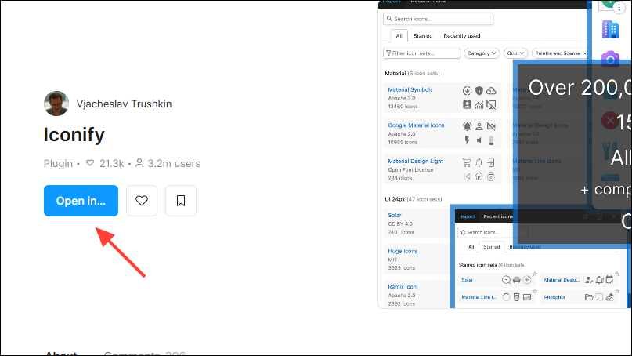Click the chart icon in Material Symbols
This screenshot has height=356, width=632.
(479, 105)
